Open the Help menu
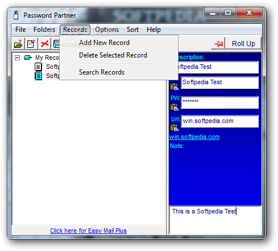The image size is (278, 251). point(153,30)
